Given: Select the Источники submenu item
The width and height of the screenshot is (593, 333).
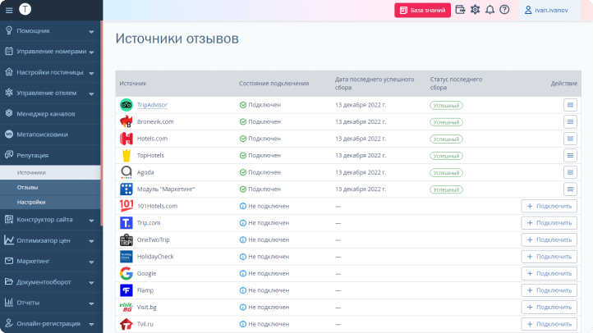Looking at the screenshot, I should tap(50, 172).
